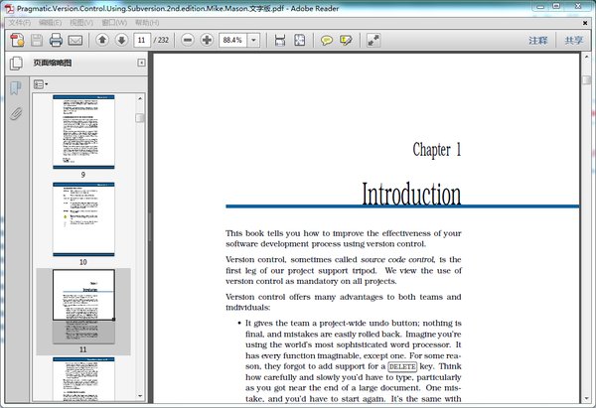Screen dimensions: 596x408
Task: Collapse the page thumbnails panel arrow
Action: pyautogui.click(x=141, y=63)
